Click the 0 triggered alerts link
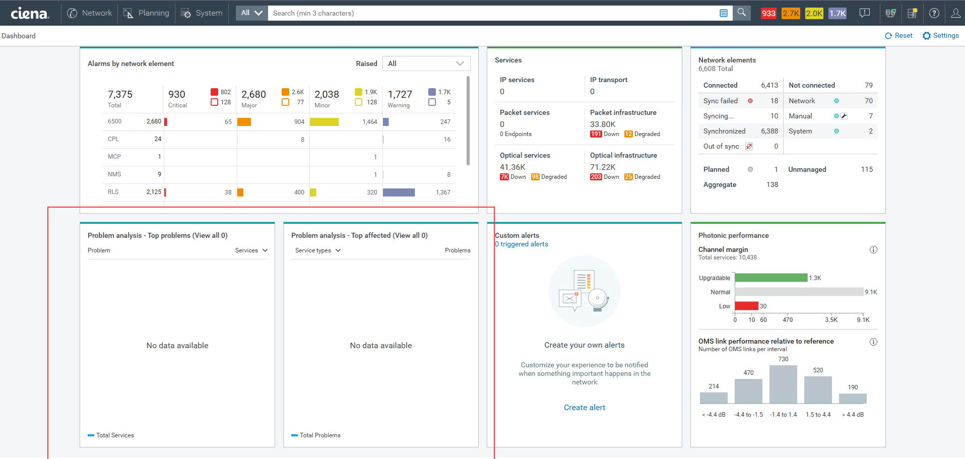 click(522, 244)
